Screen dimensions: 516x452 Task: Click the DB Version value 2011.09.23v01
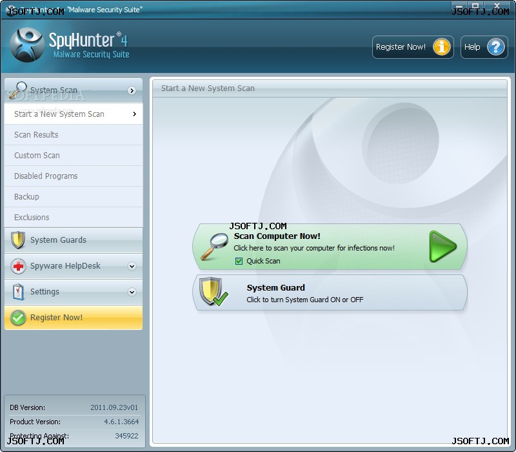pyautogui.click(x=114, y=407)
